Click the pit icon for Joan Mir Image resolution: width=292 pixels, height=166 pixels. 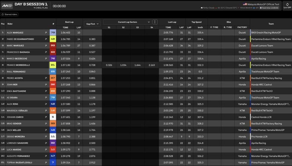click(x=46, y=84)
